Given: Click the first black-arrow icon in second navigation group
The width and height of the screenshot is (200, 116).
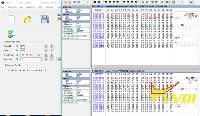Looking at the screenshot, I should click(124, 2).
